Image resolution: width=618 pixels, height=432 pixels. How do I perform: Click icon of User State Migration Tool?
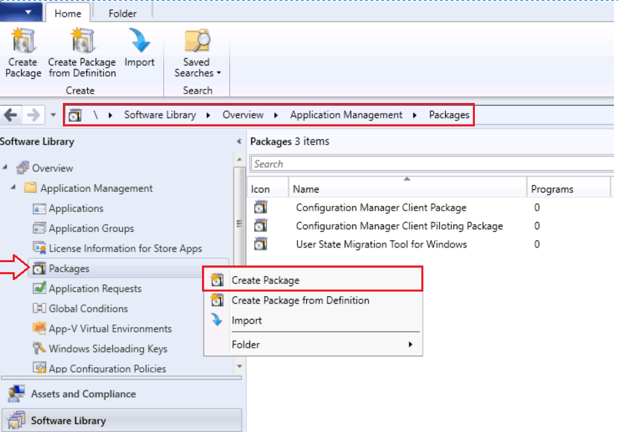[261, 244]
